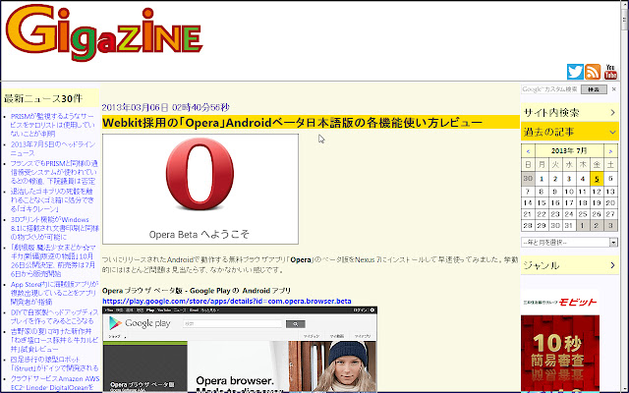Open the RSS feed icon
This screenshot has height=393, width=629.
coord(593,72)
